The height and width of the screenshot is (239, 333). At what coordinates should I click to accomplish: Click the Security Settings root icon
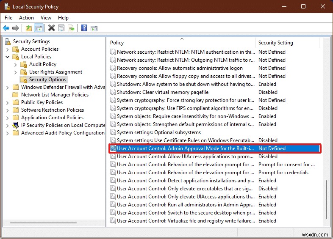(8, 41)
